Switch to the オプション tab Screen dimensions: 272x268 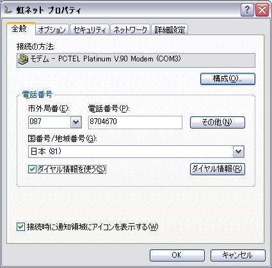pyautogui.click(x=52, y=29)
